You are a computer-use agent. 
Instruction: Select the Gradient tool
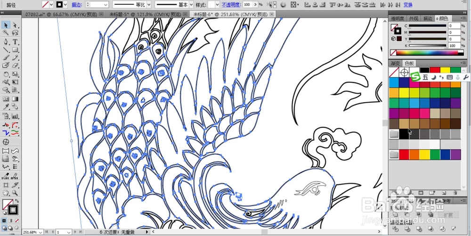click(x=15, y=99)
